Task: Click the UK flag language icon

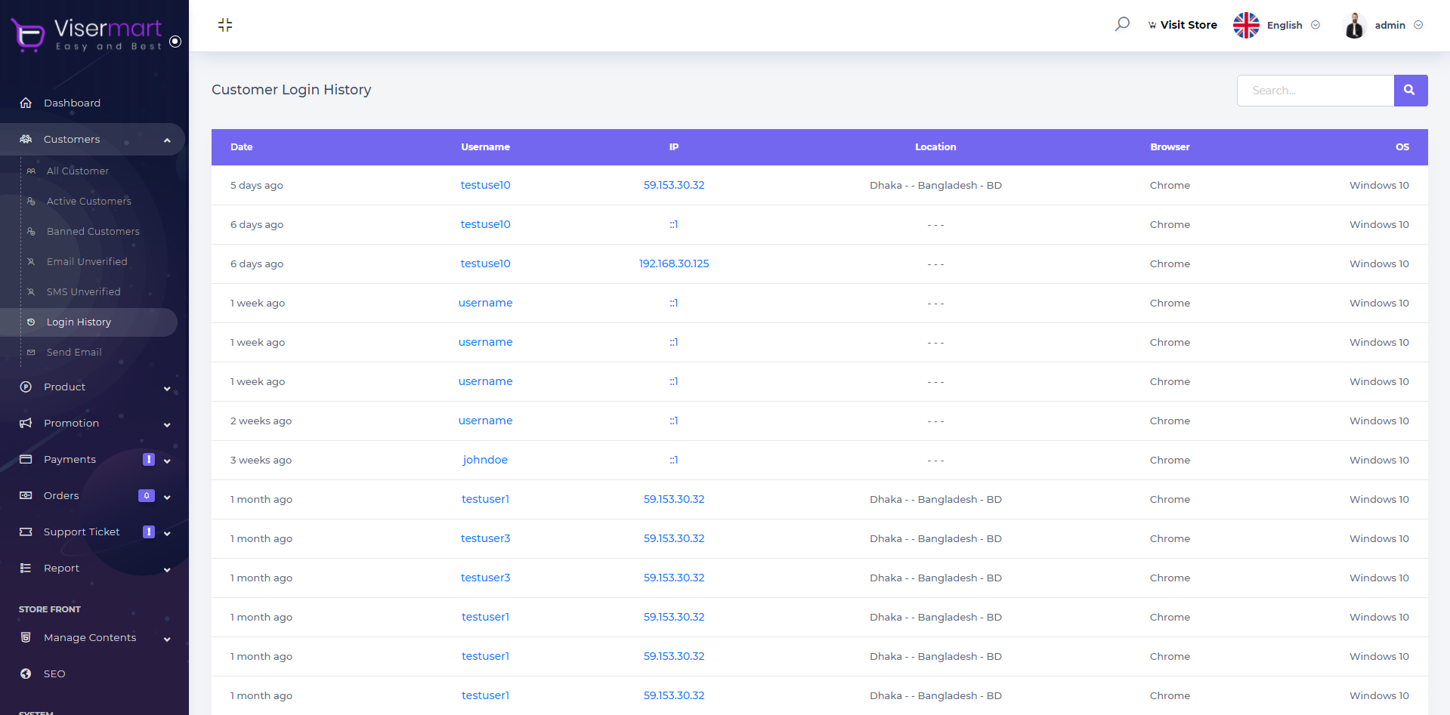Action: point(1246,25)
